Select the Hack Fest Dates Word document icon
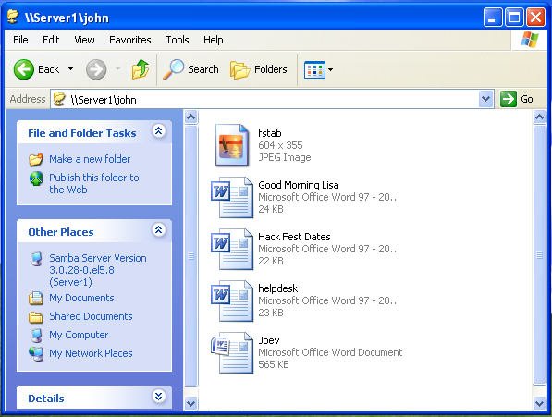Image resolution: width=552 pixels, height=417 pixels. click(x=232, y=249)
